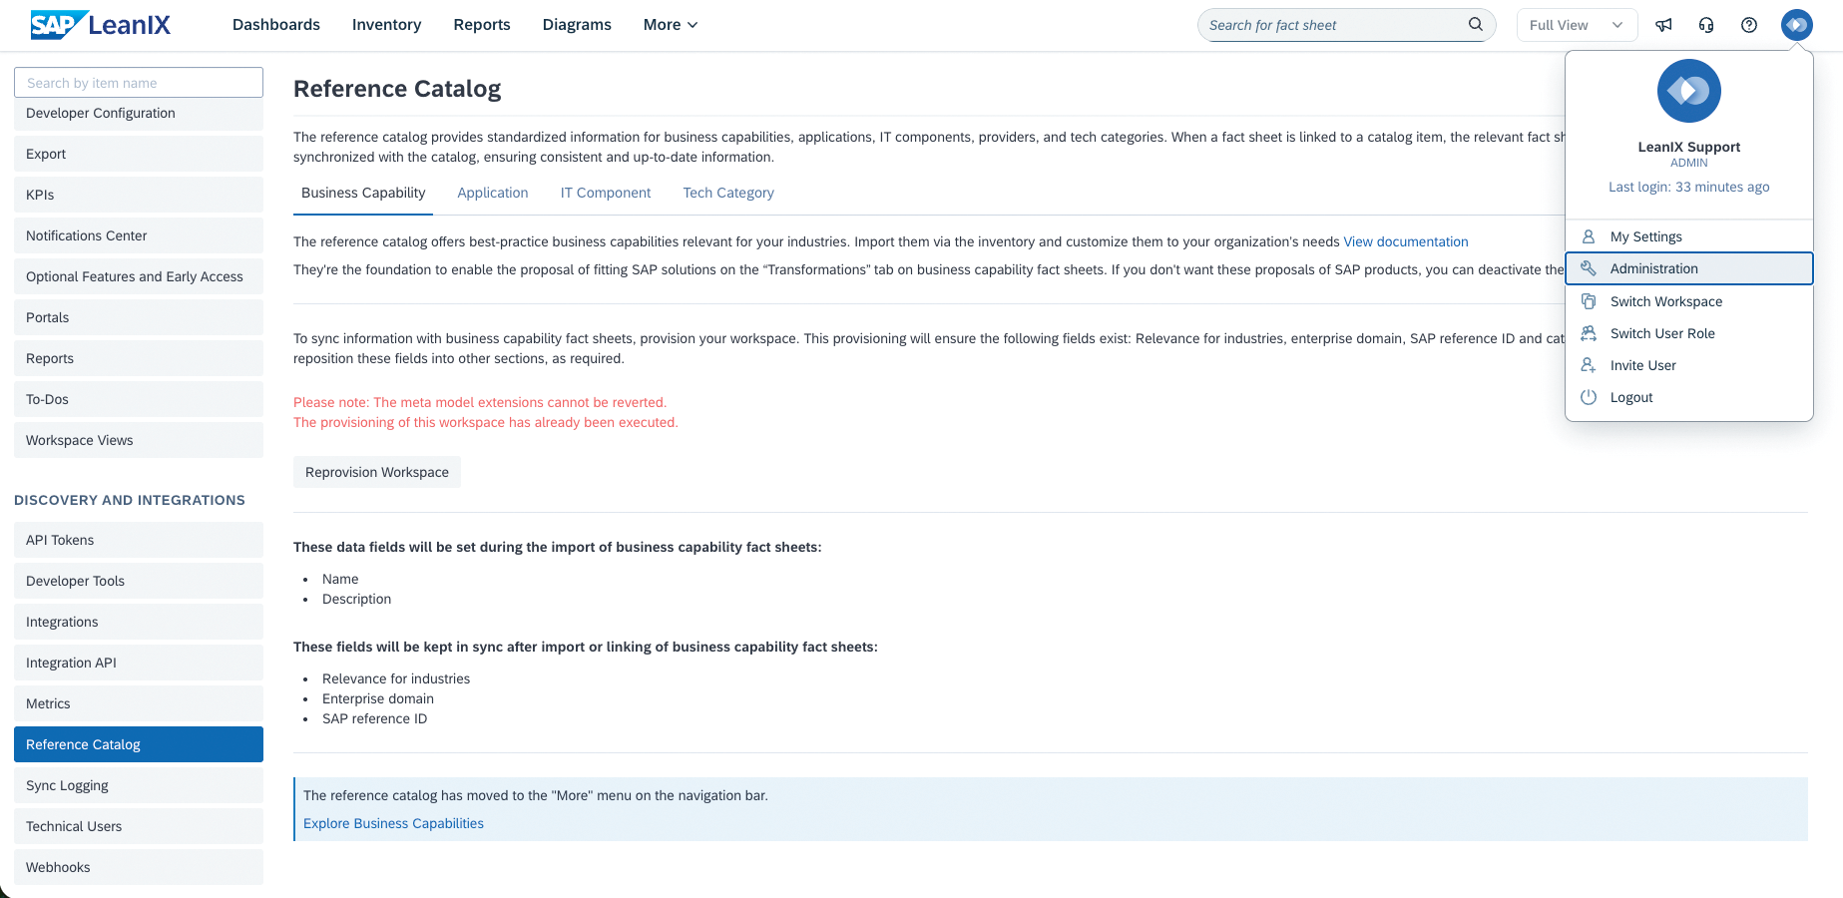Open API Tokens in the sidebar

139,540
